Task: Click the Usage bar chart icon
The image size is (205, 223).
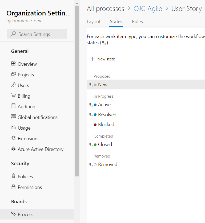Action: pyautogui.click(x=13, y=127)
